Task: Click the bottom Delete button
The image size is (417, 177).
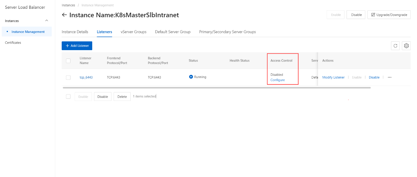Action: [x=122, y=97]
